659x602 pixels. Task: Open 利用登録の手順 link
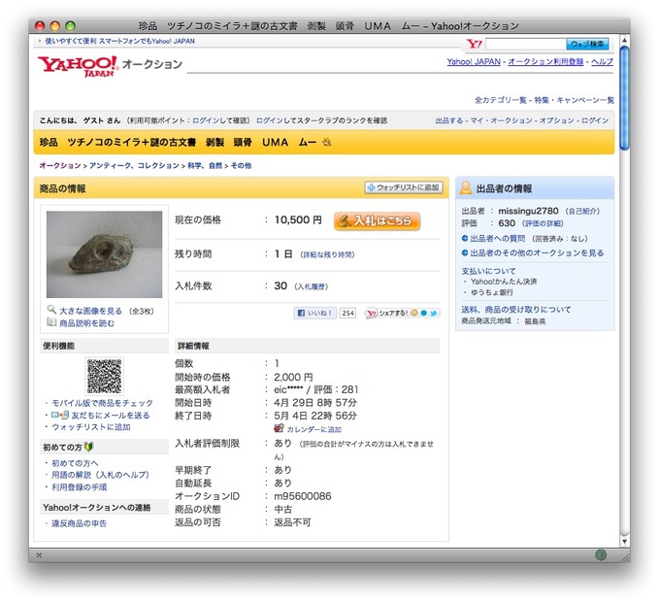[x=79, y=487]
